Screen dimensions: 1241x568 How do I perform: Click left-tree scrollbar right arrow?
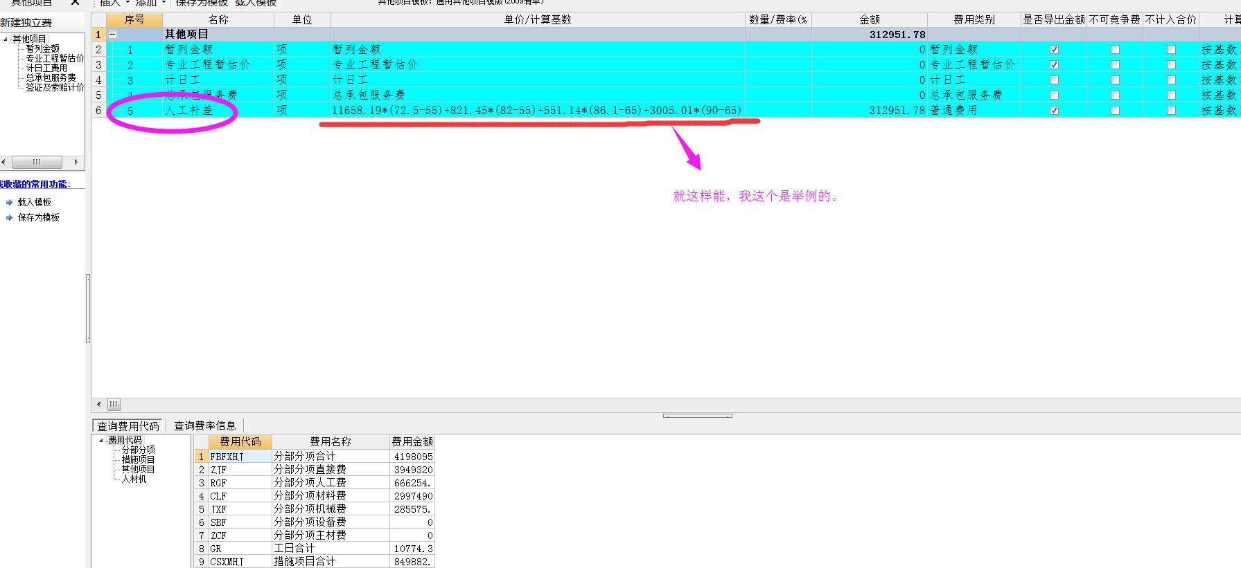(x=76, y=162)
